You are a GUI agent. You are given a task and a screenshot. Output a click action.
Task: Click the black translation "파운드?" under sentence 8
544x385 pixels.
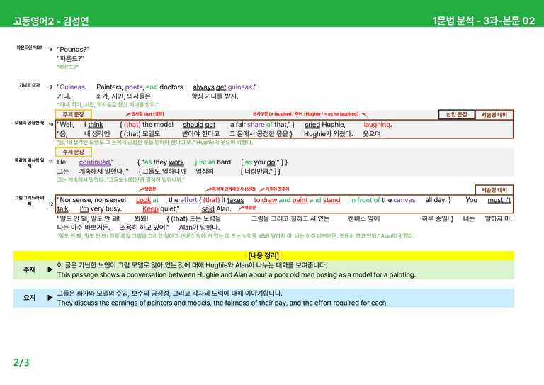point(70,58)
